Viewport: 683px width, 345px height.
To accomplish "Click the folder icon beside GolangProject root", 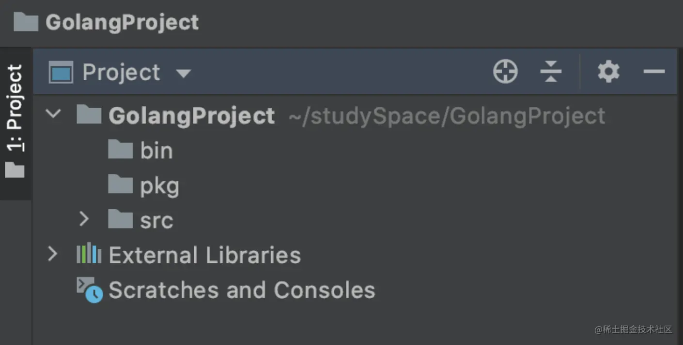I will [89, 115].
